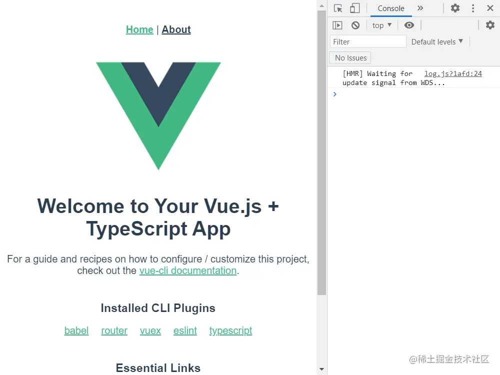Viewport: 500px width, 375px height.
Task: Show the console sidebar icon
Action: (337, 25)
